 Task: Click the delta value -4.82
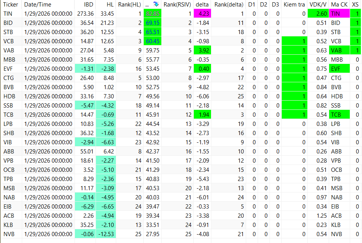(x=203, y=87)
